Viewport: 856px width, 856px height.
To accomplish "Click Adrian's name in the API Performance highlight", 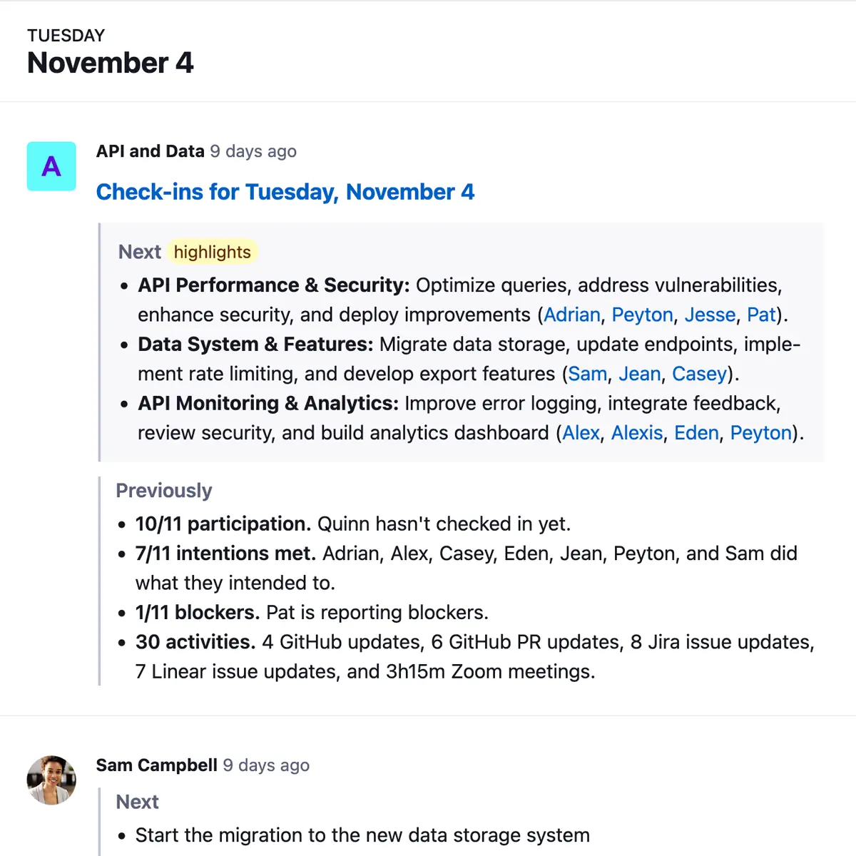I will (x=571, y=315).
